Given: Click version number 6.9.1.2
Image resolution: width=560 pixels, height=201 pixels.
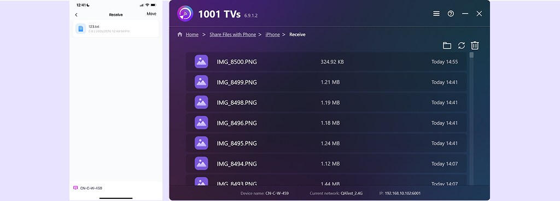Looking at the screenshot, I should tap(250, 16).
